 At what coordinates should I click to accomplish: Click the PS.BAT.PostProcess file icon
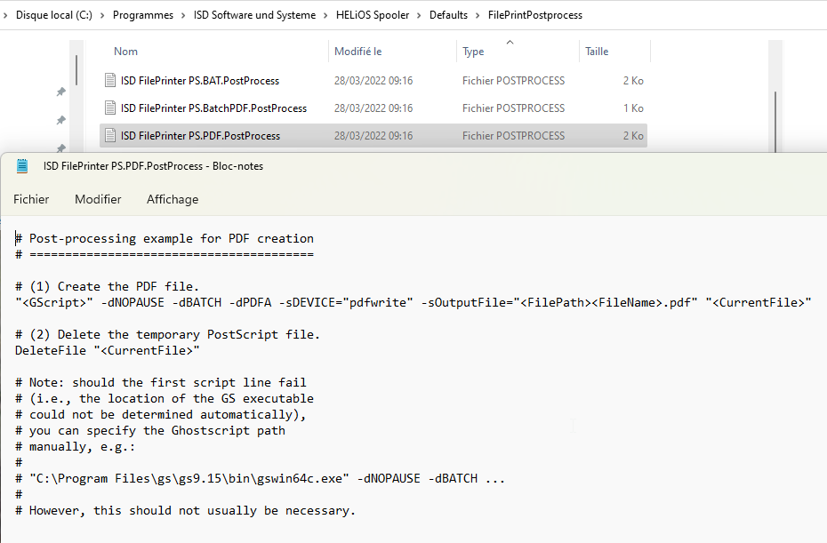coord(110,81)
